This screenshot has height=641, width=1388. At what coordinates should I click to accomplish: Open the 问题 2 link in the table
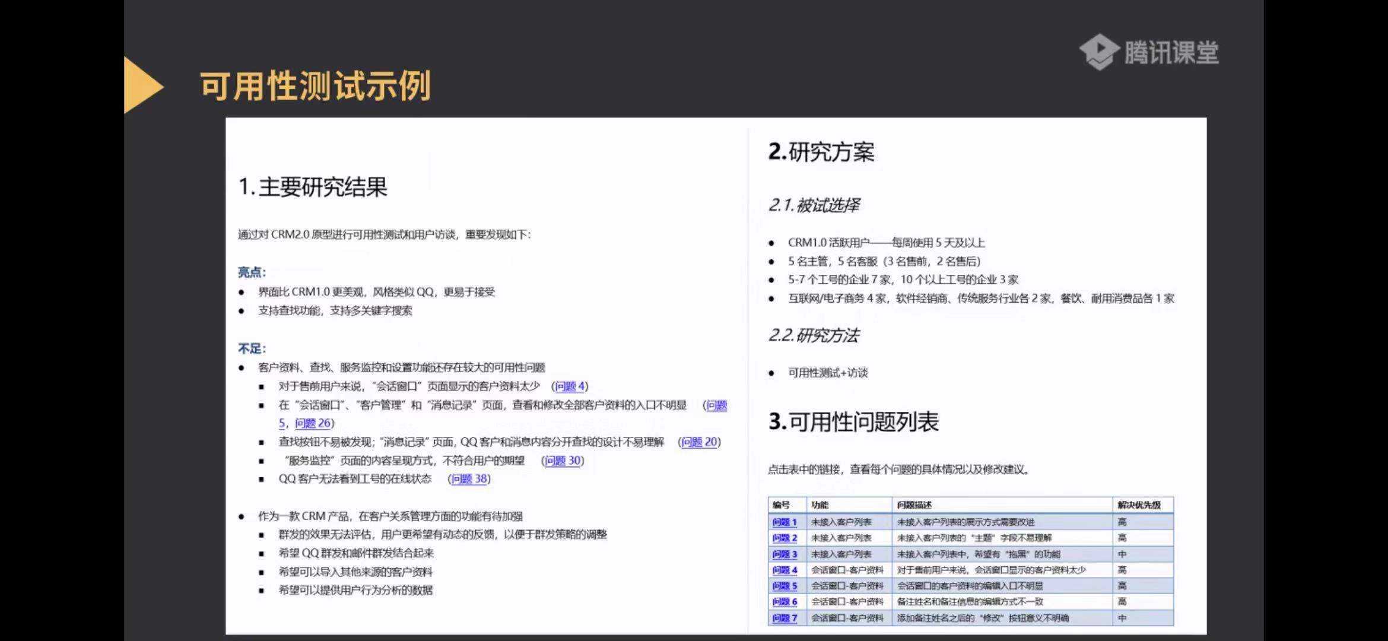[784, 538]
